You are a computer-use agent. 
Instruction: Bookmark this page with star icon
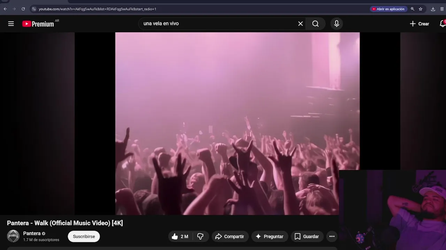(x=421, y=9)
